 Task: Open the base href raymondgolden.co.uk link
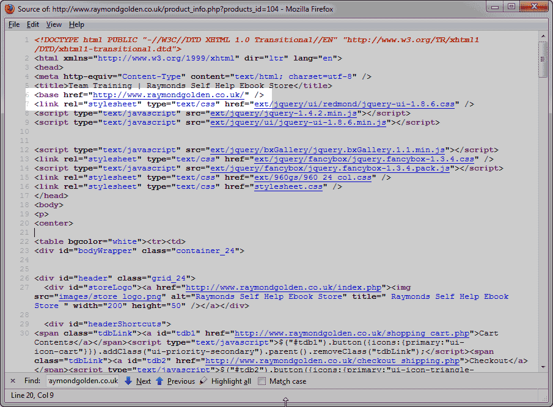tap(168, 95)
